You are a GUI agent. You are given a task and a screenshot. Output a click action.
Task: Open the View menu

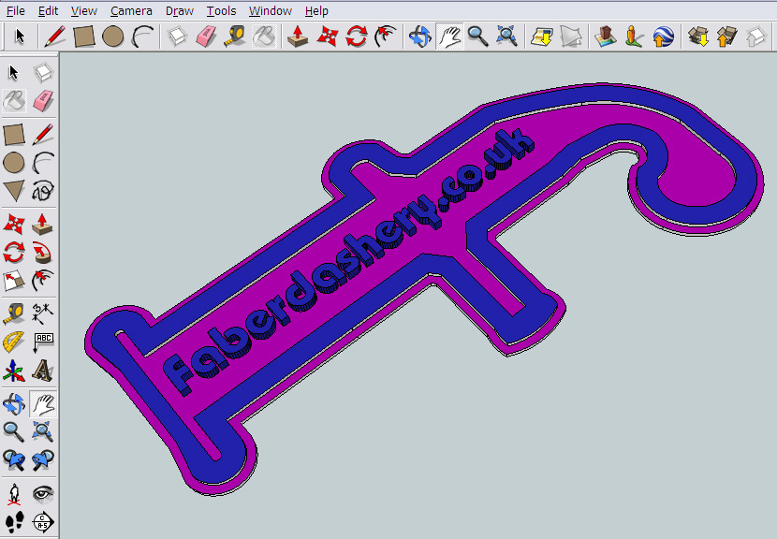pos(84,11)
